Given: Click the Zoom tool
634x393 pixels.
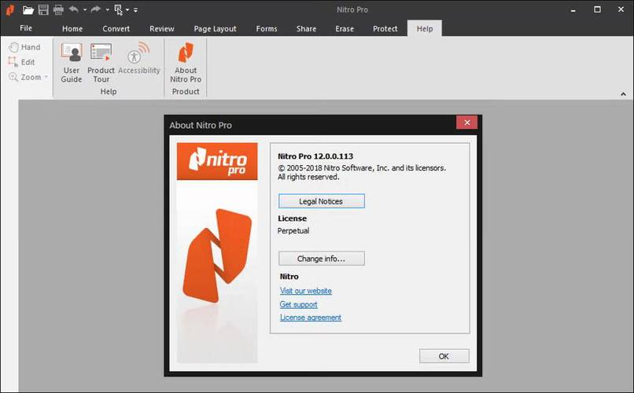Looking at the screenshot, I should [x=25, y=77].
